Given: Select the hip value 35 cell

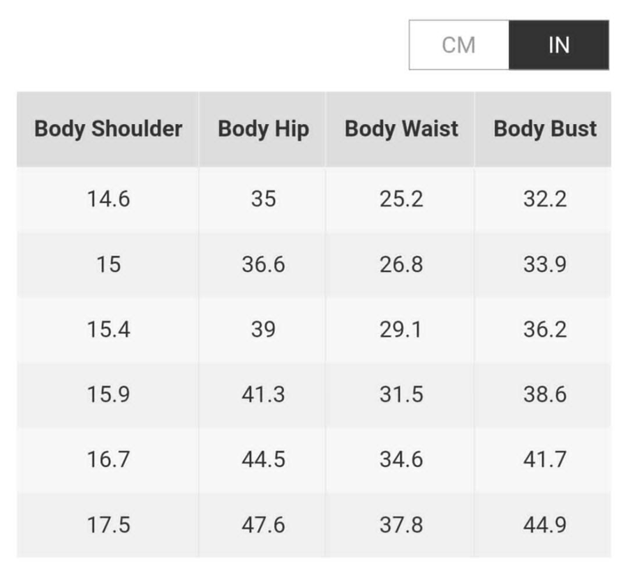Looking at the screenshot, I should (262, 199).
